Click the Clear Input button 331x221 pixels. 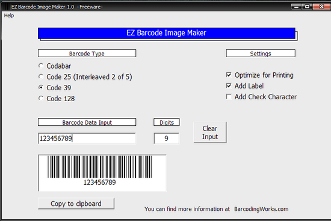[210, 132]
